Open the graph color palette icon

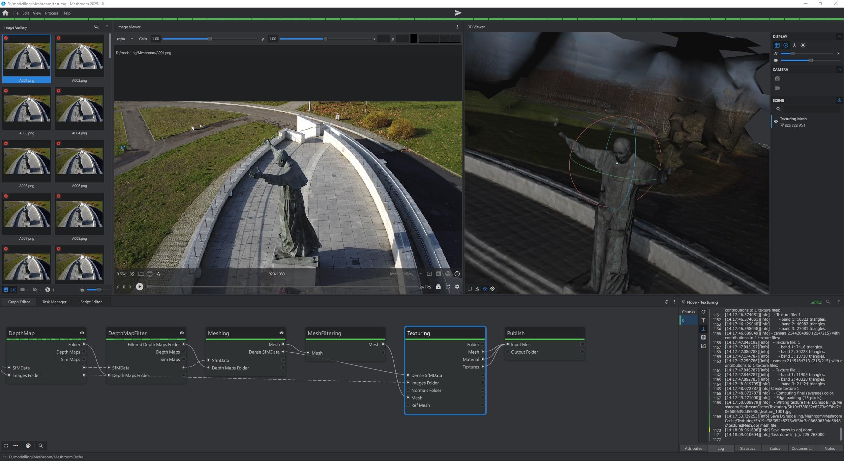tap(28, 446)
